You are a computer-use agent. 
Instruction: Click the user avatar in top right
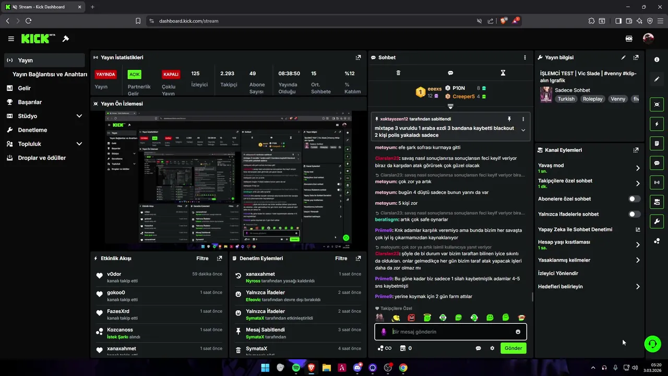(x=648, y=39)
